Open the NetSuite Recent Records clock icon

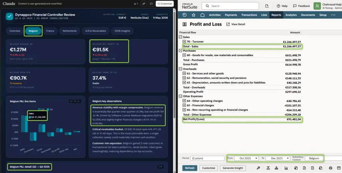184,15
